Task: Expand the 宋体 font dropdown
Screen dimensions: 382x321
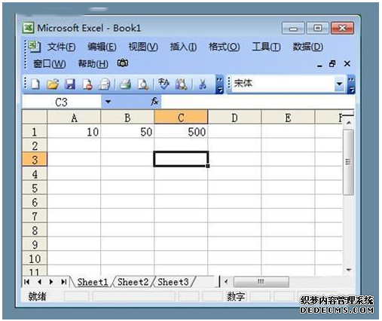Action: [339, 84]
